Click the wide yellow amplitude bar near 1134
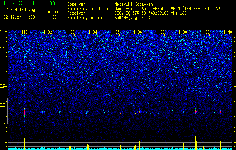Image resolution: width=236 pixels, height=150 pixels. point(87,147)
